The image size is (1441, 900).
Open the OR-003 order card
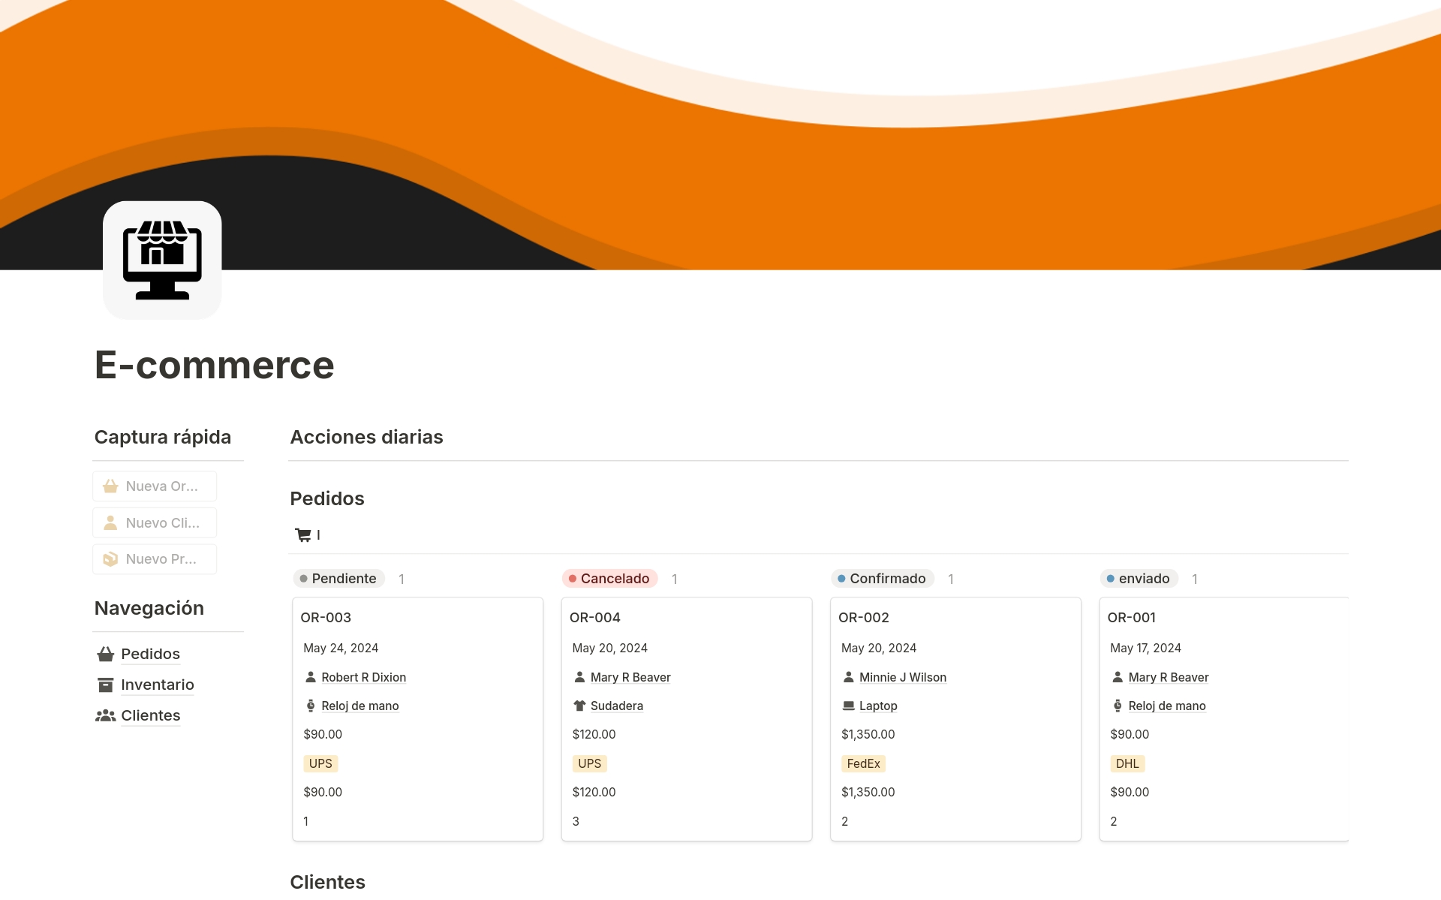(326, 618)
